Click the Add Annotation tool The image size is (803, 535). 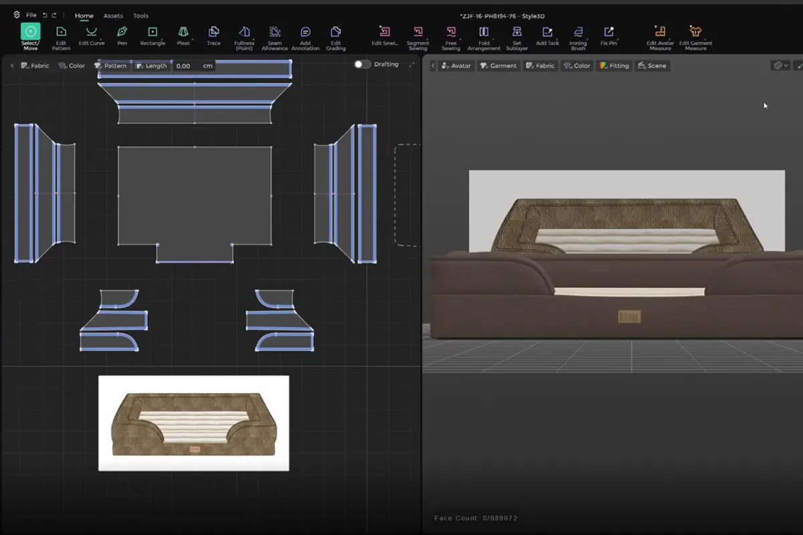tap(305, 37)
